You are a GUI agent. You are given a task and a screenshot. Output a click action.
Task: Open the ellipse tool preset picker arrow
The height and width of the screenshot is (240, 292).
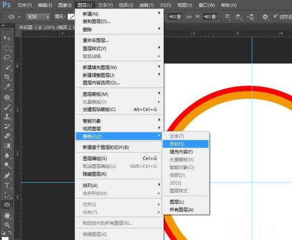pyautogui.click(x=19, y=17)
